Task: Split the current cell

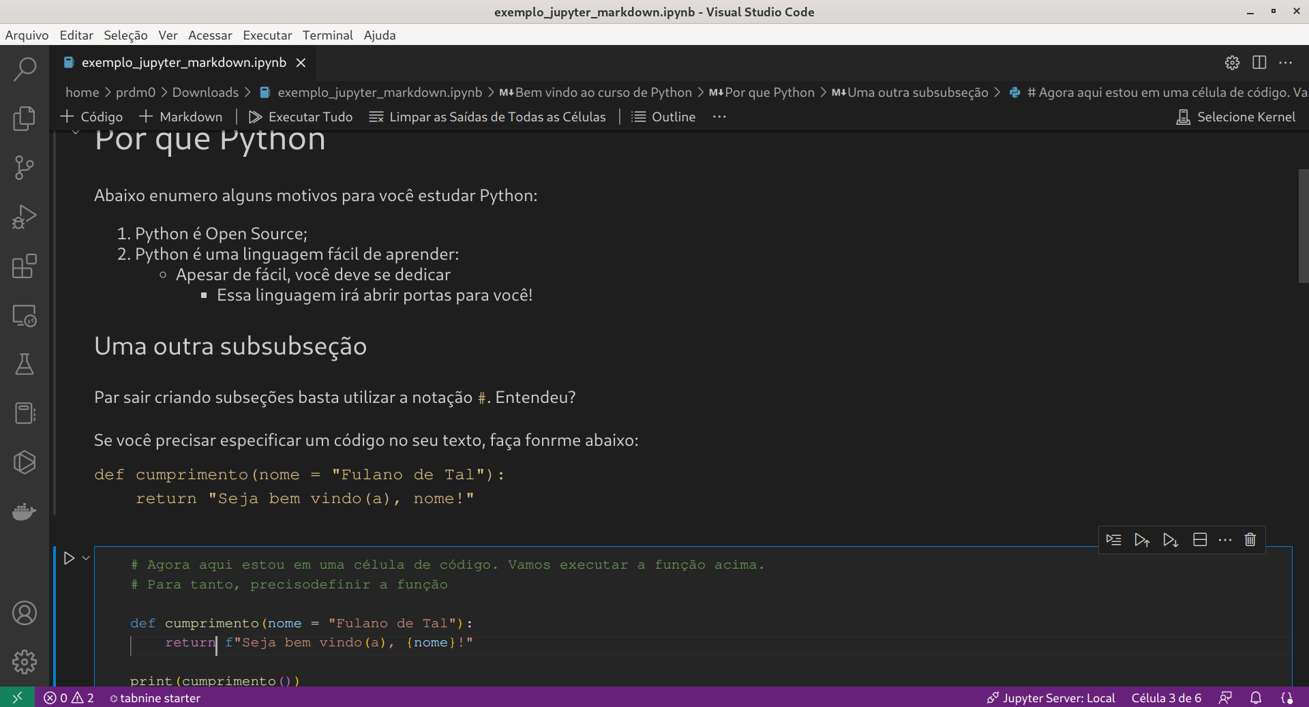Action: coord(1200,540)
